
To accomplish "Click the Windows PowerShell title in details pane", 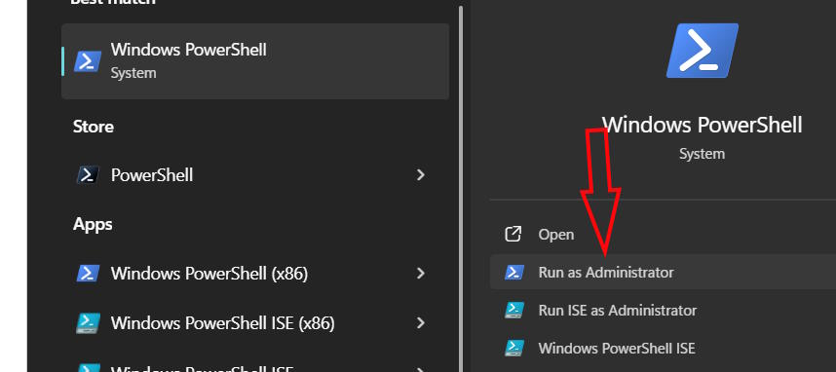I will [x=703, y=125].
